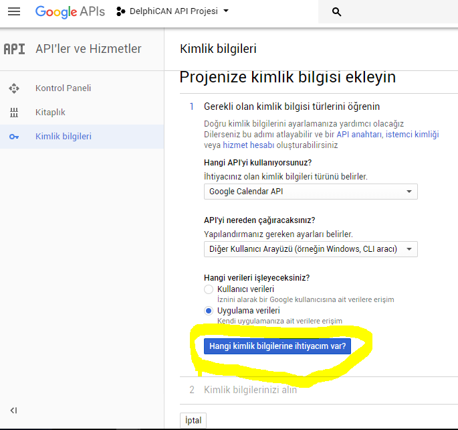
Task: Click the API'yi nereden çağıracaksınız? label
Action: [259, 220]
